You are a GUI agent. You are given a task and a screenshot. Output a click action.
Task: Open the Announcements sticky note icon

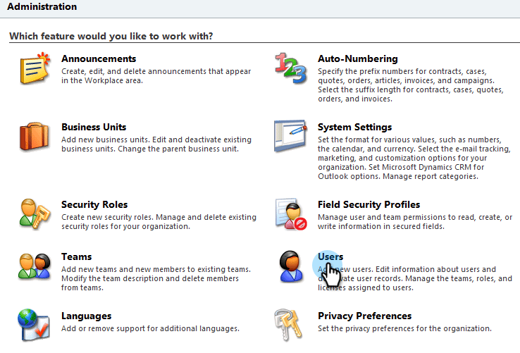[35, 68]
